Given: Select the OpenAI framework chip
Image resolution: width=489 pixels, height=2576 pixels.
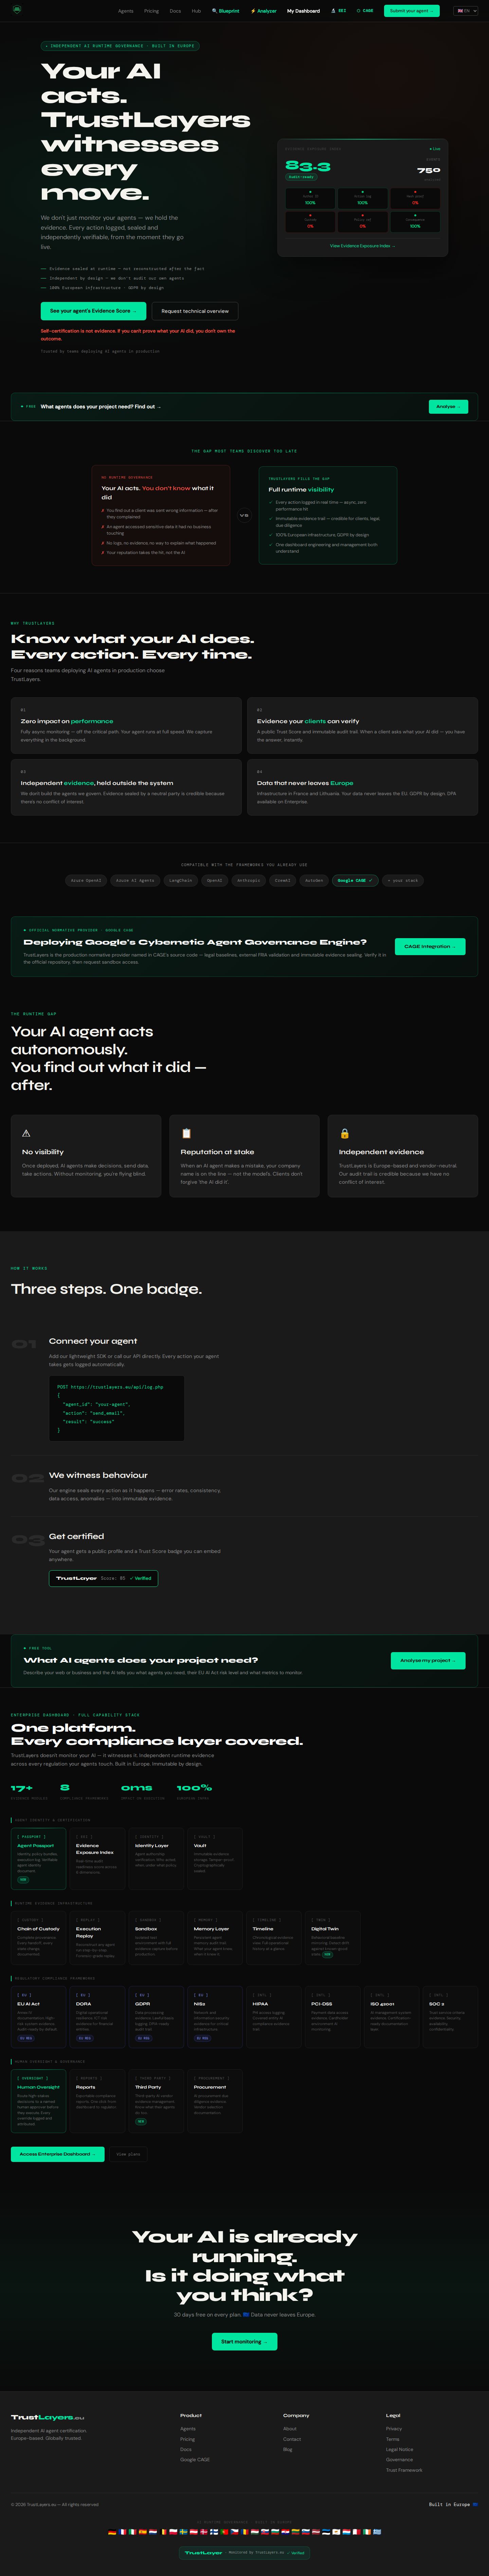Looking at the screenshot, I should tap(214, 880).
